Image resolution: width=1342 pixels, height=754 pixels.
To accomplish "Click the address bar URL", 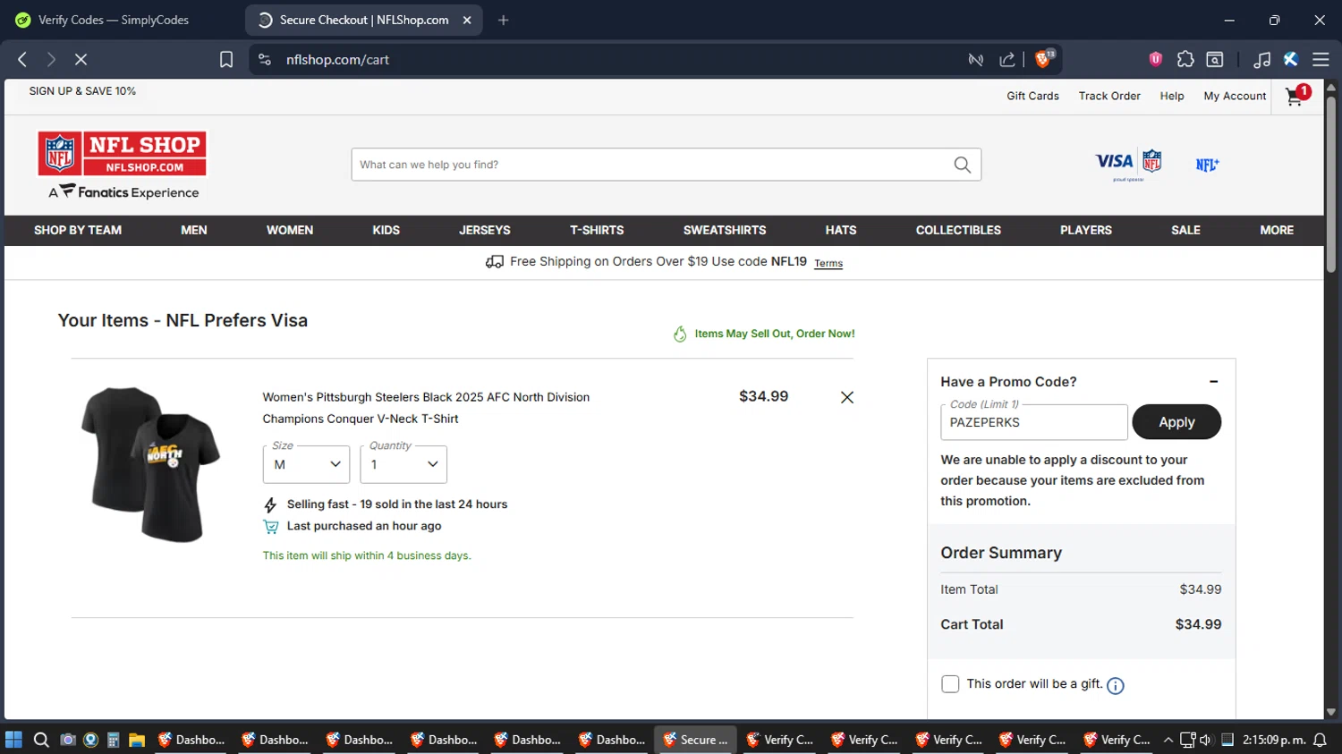I will coord(337,59).
